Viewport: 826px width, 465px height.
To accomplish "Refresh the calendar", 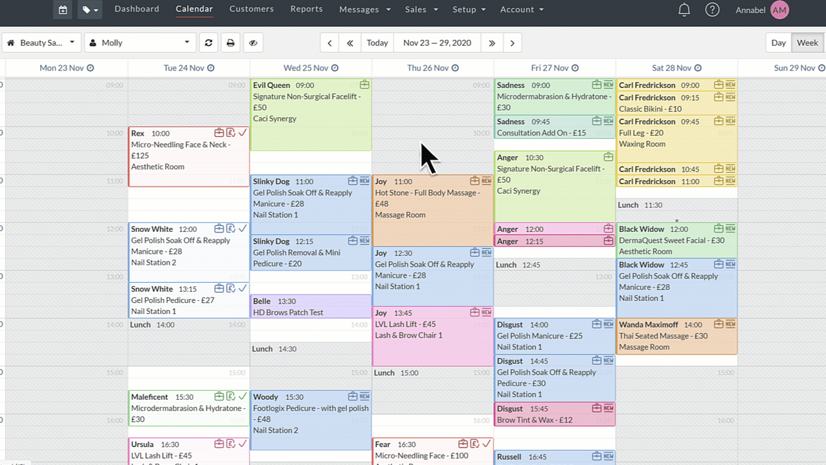I will click(208, 43).
